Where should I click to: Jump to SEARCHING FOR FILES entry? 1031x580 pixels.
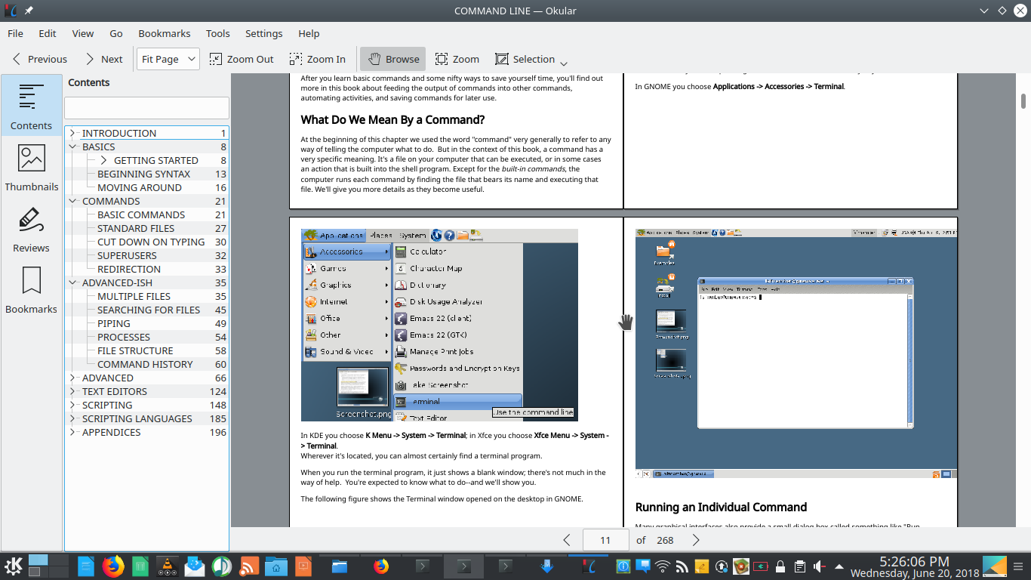[149, 310]
